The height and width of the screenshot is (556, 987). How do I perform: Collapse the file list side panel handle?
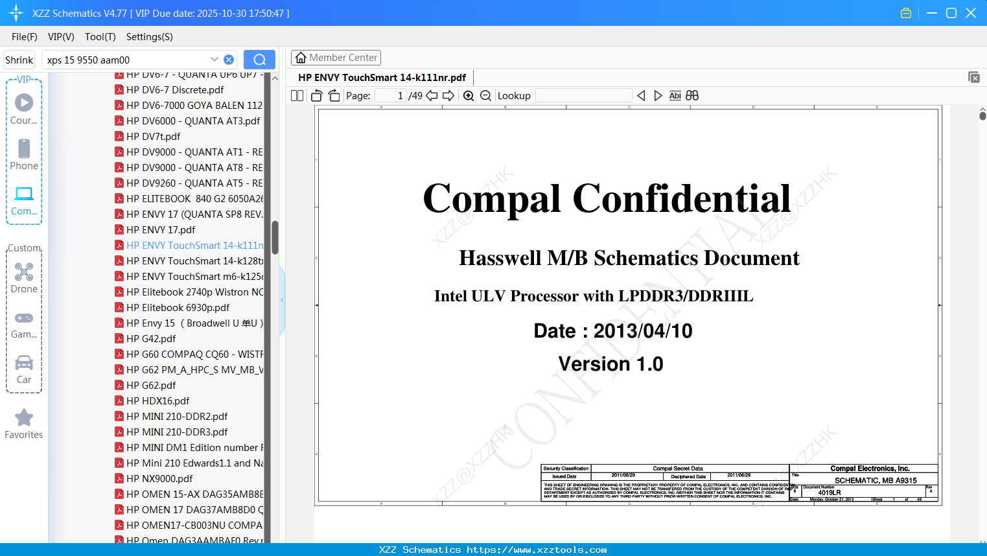[x=282, y=299]
